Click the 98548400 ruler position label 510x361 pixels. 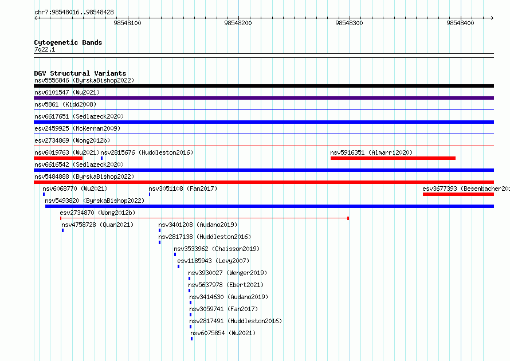click(x=461, y=23)
